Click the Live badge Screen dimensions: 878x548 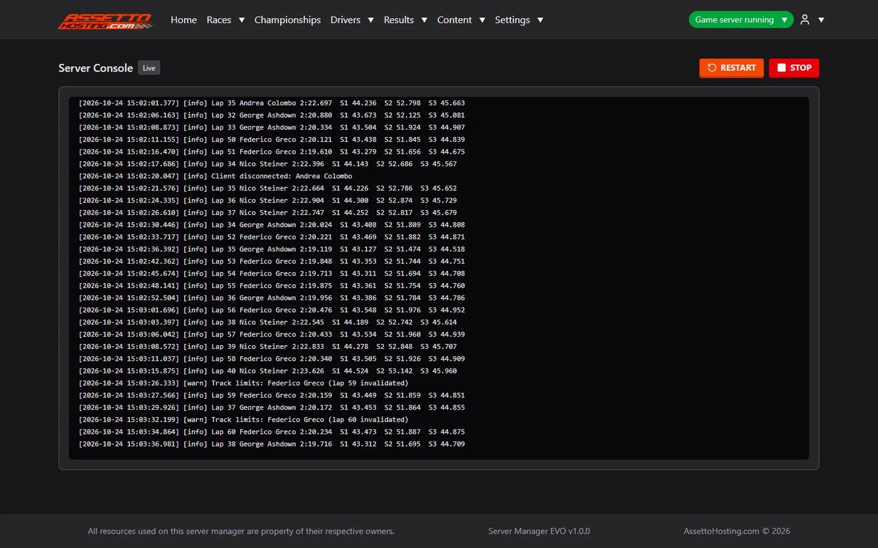[149, 68]
